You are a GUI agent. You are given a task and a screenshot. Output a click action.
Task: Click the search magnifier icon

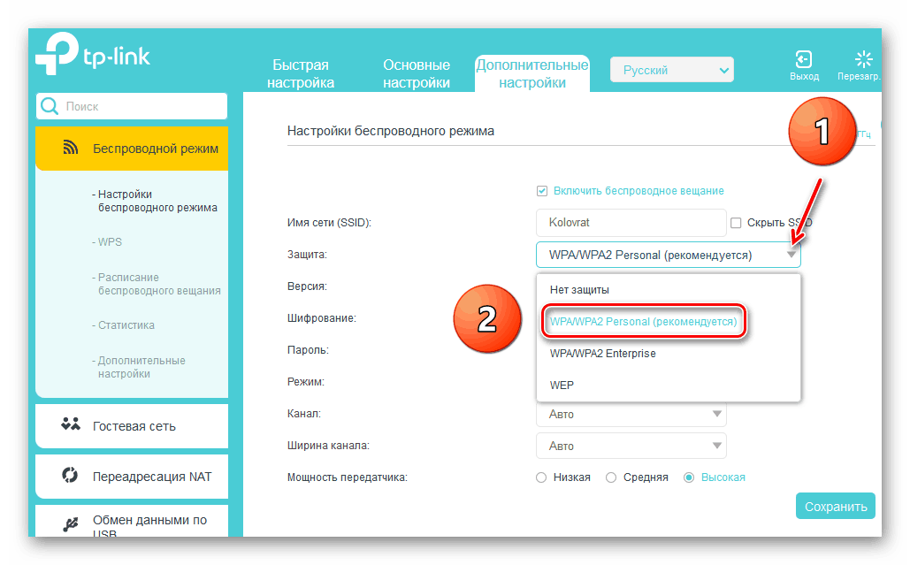(x=50, y=106)
